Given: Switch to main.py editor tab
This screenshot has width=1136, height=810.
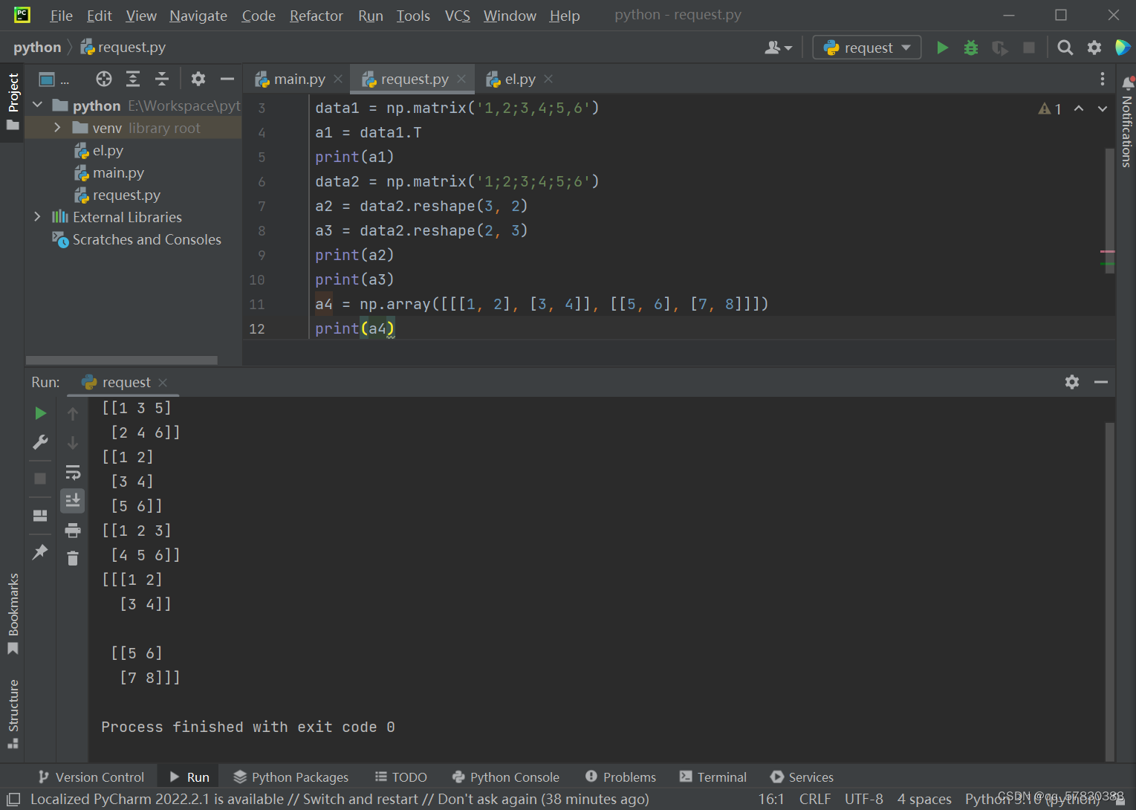Looking at the screenshot, I should point(299,80).
